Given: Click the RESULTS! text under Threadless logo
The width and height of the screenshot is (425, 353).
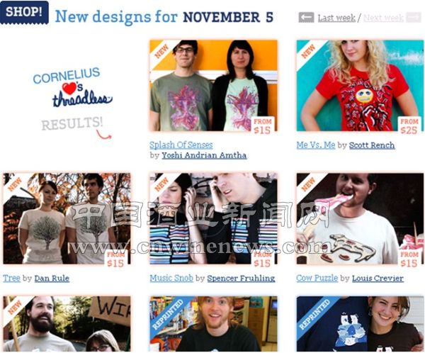Looking at the screenshot, I should (x=72, y=123).
